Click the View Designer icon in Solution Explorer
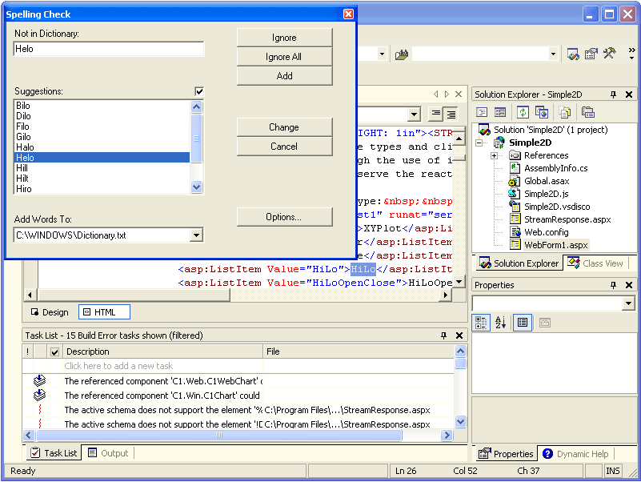 point(499,110)
